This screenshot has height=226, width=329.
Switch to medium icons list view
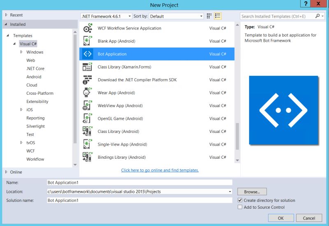(218, 16)
